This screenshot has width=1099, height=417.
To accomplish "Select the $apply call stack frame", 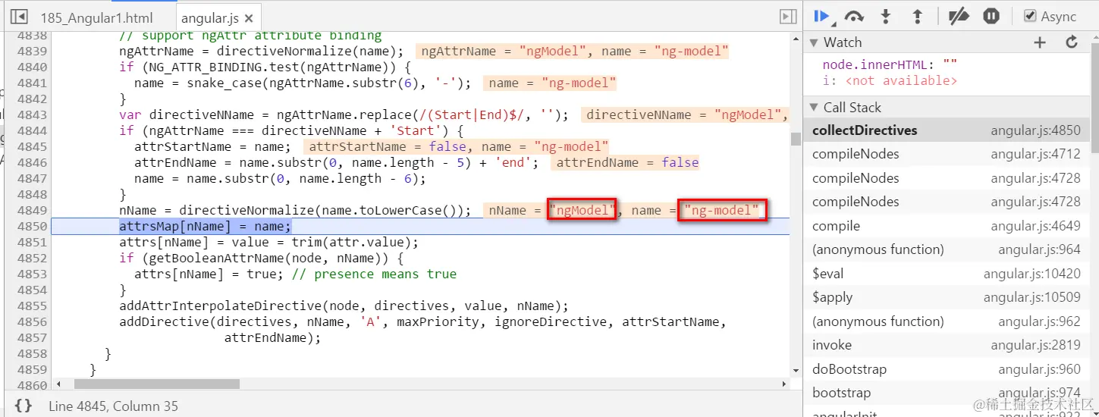I will [947, 297].
